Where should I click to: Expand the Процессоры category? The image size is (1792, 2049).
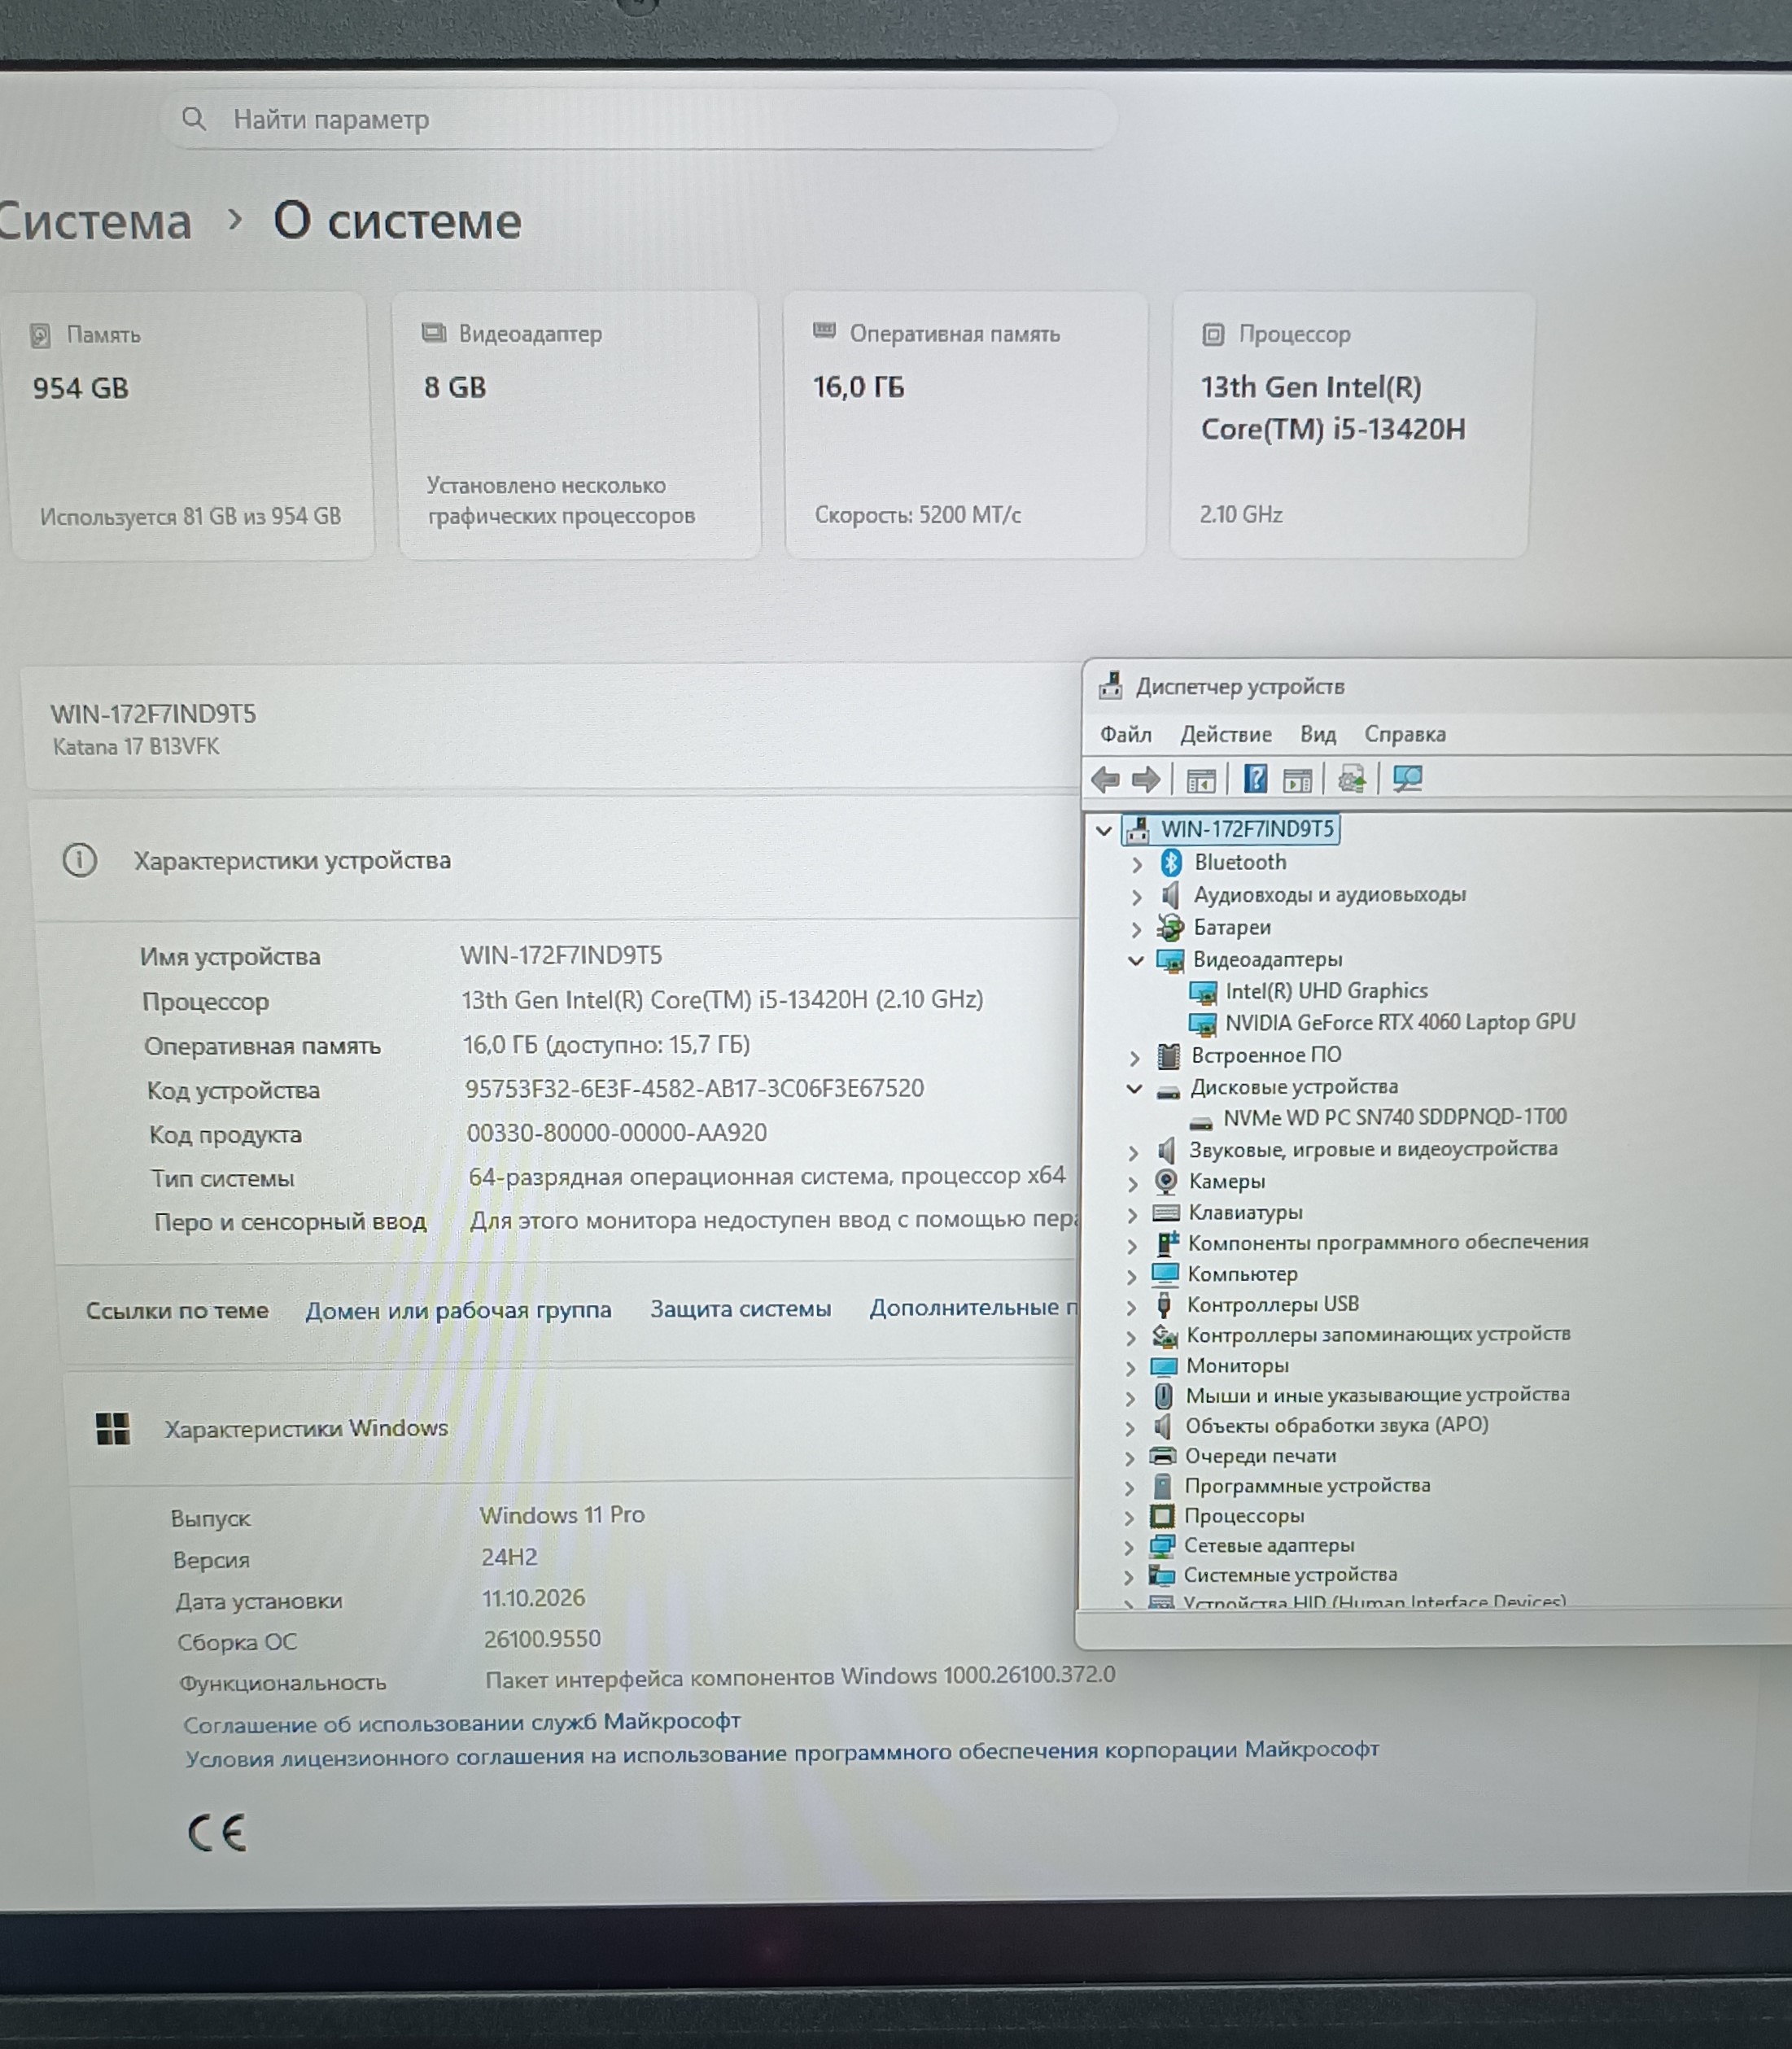pos(1129,1517)
